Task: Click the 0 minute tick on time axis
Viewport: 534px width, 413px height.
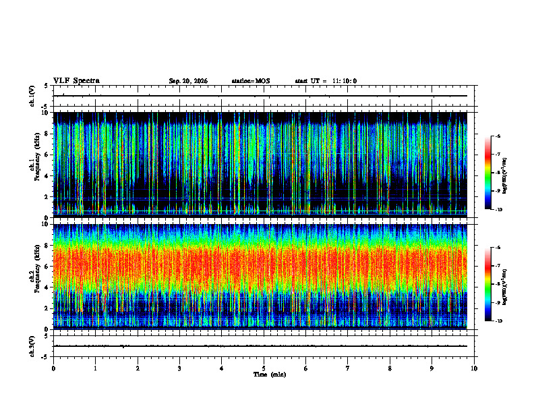Action: [53, 368]
